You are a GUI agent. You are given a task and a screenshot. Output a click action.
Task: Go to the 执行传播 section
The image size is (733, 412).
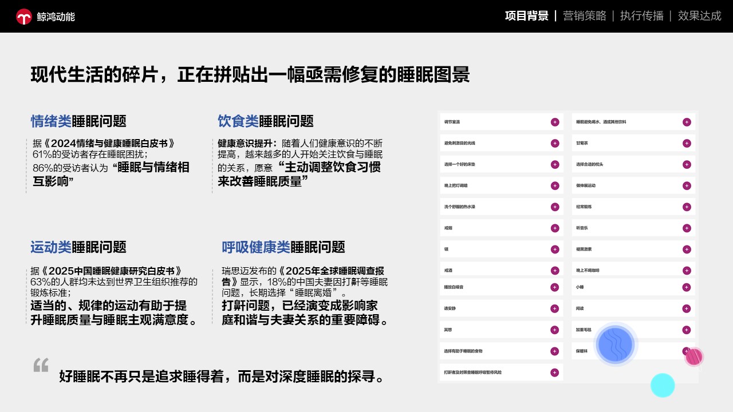point(641,16)
